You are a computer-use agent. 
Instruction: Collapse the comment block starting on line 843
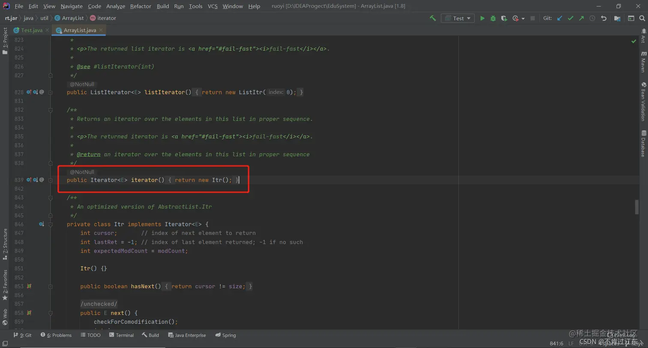pos(51,198)
